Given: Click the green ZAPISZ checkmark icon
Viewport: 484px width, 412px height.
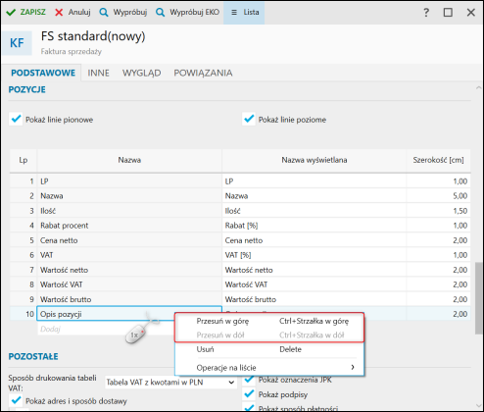Looking at the screenshot, I should point(11,13).
